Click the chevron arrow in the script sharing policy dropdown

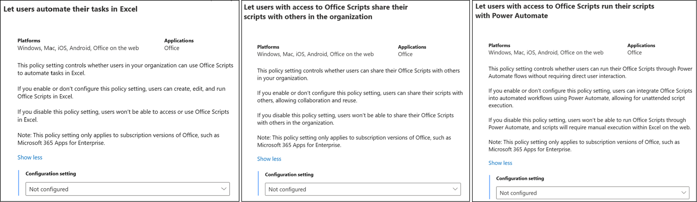(455, 189)
